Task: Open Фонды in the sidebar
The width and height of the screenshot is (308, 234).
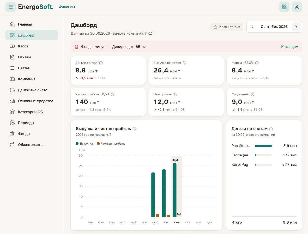Action: coord(32,134)
